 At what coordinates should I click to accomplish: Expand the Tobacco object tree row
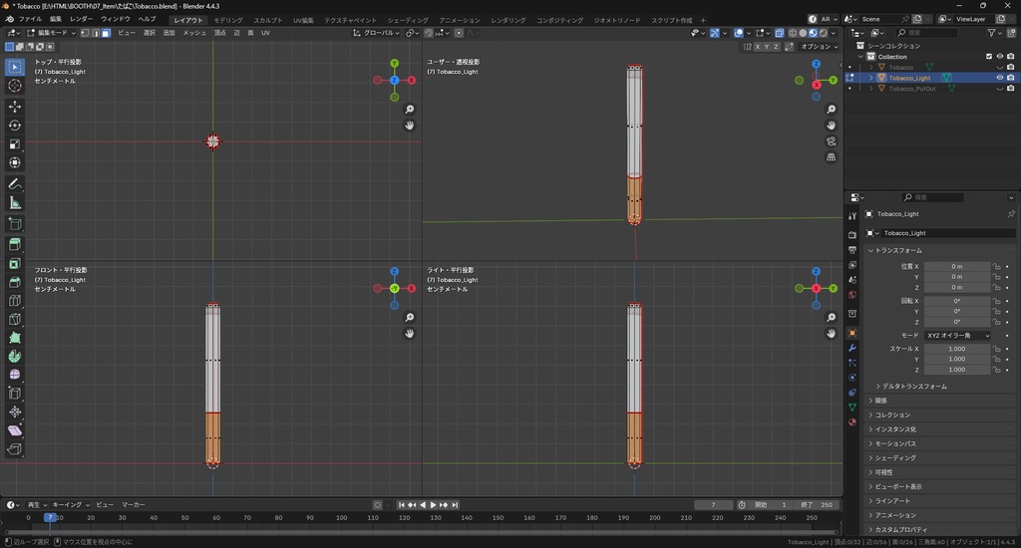pos(871,67)
